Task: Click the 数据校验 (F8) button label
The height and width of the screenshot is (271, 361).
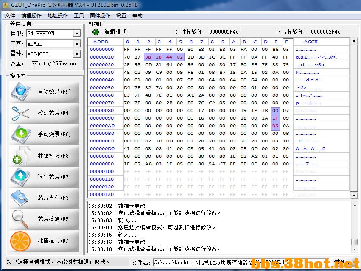Action: point(54,156)
